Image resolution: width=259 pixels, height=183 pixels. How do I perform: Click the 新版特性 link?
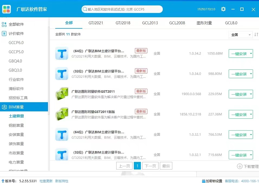point(61,181)
